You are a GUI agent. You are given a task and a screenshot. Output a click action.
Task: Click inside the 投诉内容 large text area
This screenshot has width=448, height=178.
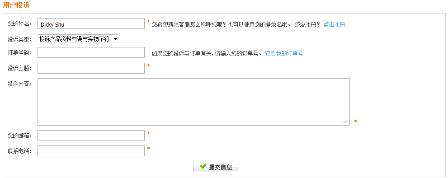194,102
